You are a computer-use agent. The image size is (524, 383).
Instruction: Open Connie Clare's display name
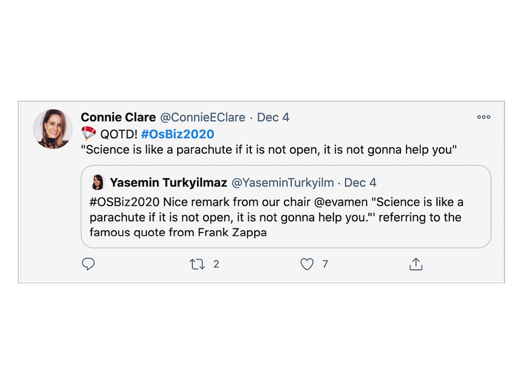[119, 117]
